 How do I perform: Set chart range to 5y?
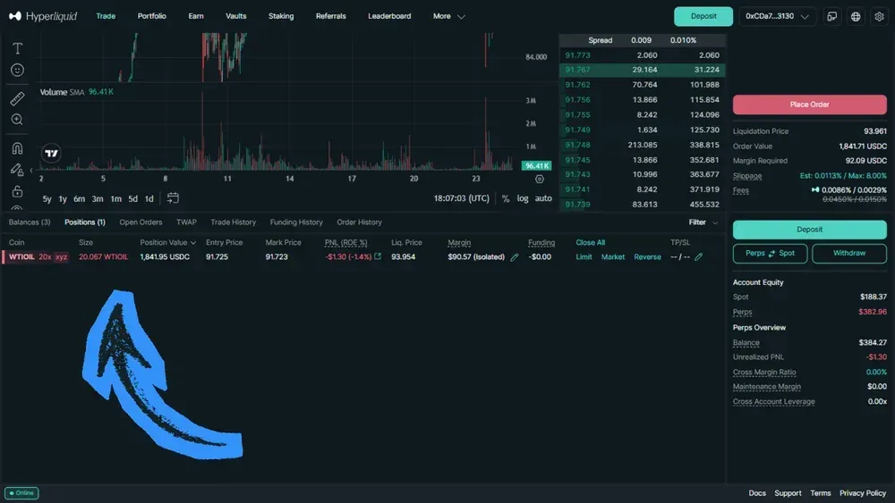(47, 199)
